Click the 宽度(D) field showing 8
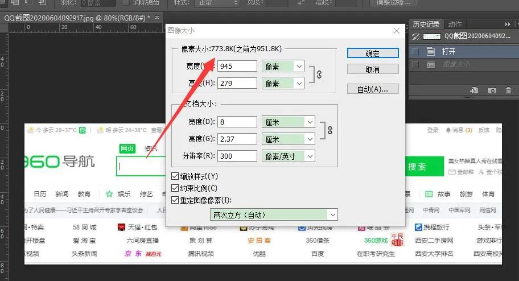Viewport: 519px width, 281px height. [237, 122]
